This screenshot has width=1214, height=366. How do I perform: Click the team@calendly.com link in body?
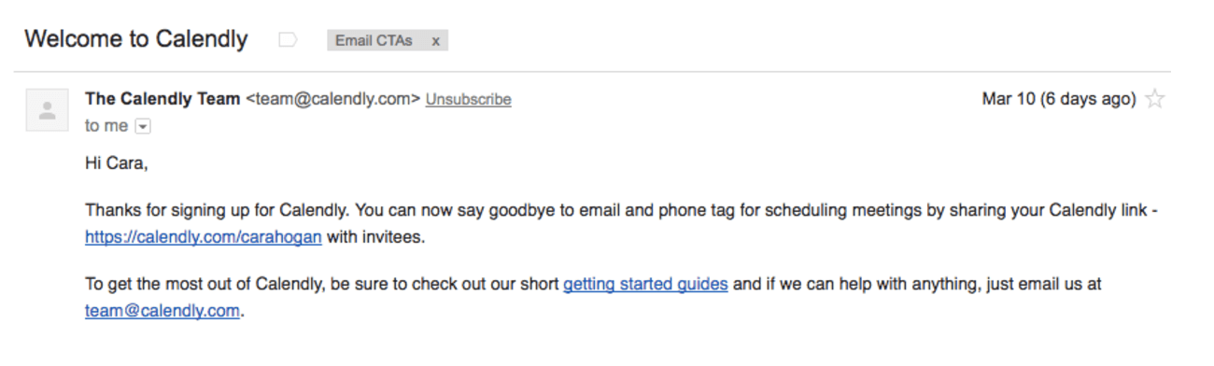(162, 311)
